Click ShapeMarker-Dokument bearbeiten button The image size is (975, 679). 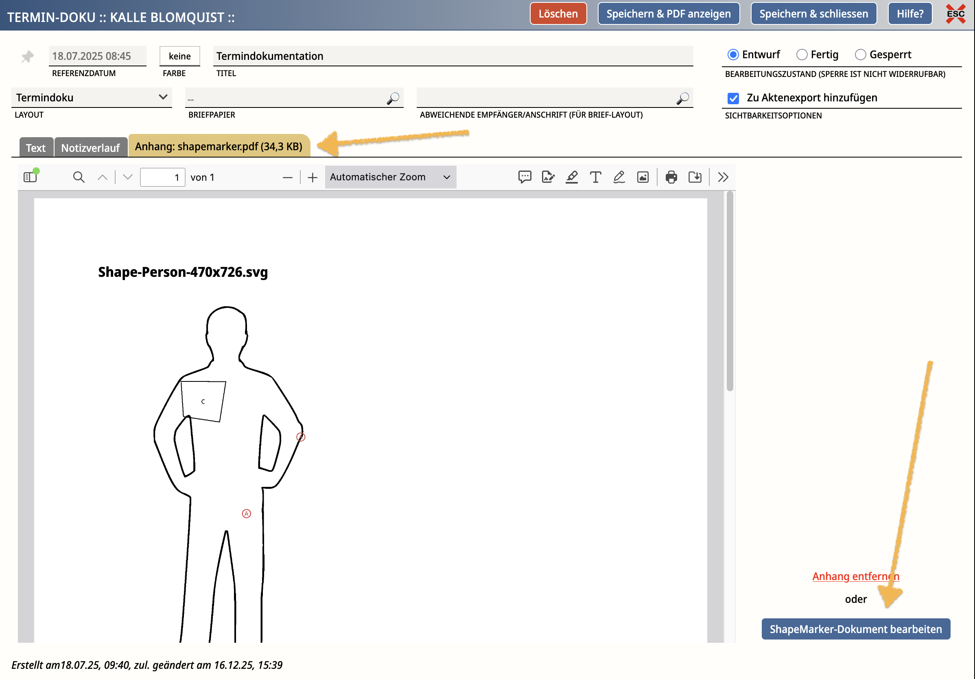pyautogui.click(x=855, y=629)
